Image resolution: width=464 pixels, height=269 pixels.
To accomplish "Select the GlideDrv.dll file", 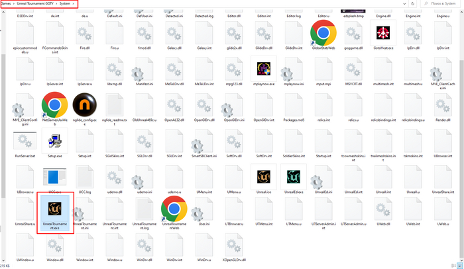I will coord(264,36).
